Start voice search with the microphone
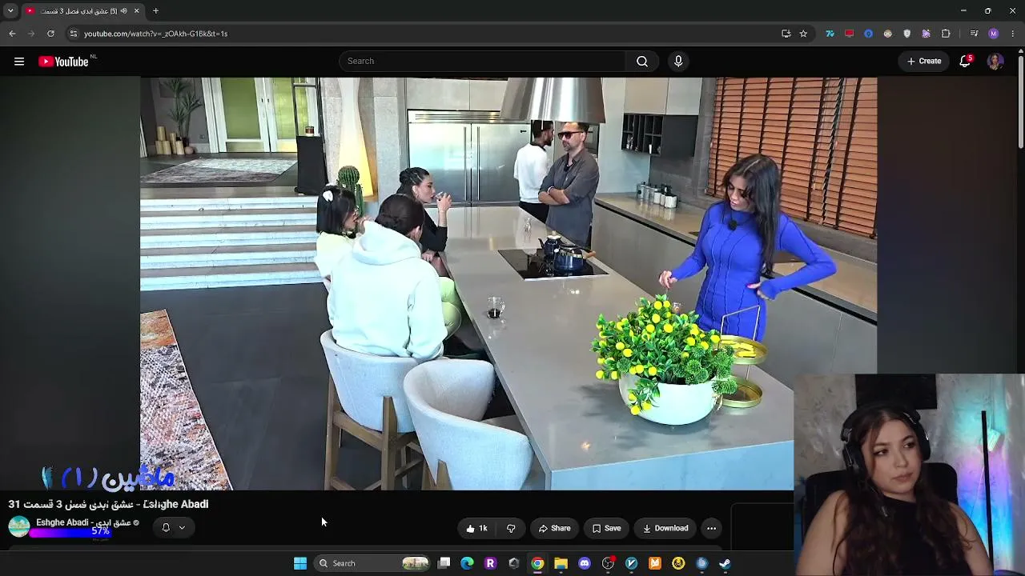 click(x=678, y=62)
